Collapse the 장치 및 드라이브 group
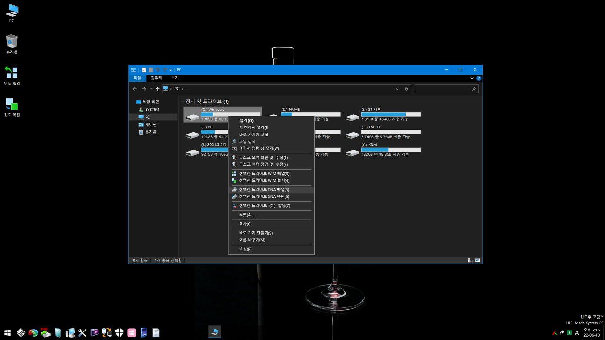 pyautogui.click(x=182, y=102)
